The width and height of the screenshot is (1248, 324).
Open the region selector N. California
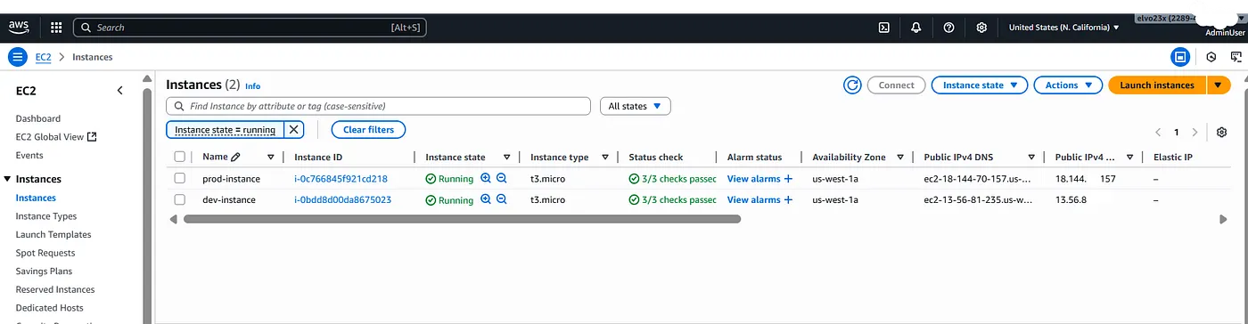click(x=1063, y=28)
